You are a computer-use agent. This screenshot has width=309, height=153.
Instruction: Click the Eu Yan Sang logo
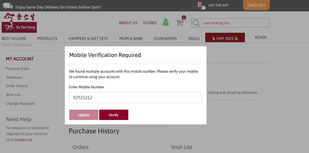[19, 23]
